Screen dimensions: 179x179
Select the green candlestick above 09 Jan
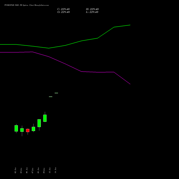45,118
